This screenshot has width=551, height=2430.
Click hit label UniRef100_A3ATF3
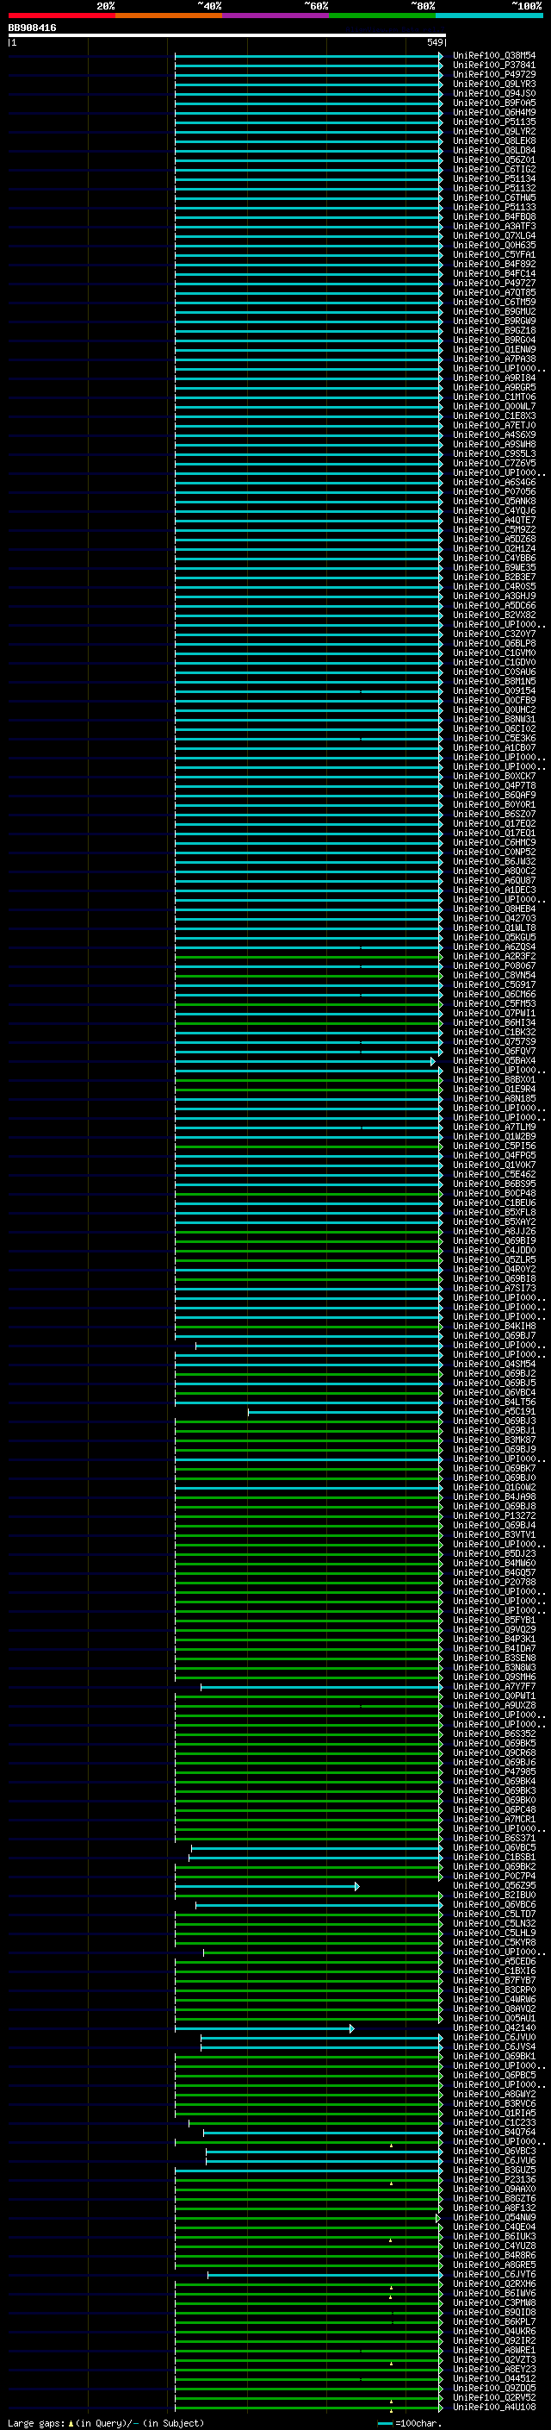(494, 227)
